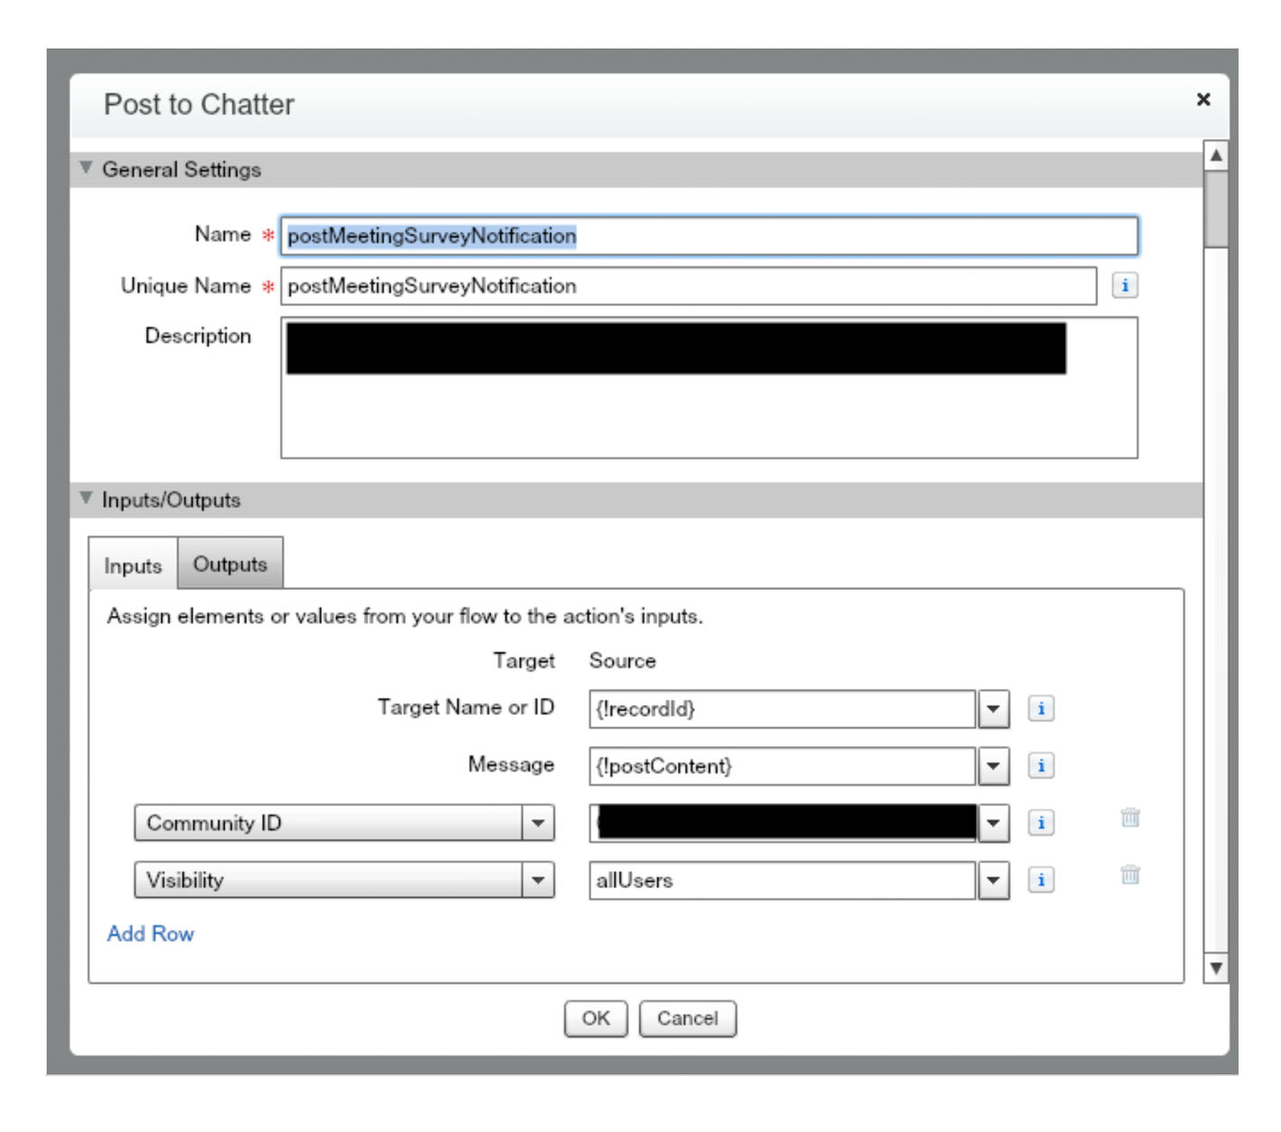Show info for Visibility row

click(1041, 879)
